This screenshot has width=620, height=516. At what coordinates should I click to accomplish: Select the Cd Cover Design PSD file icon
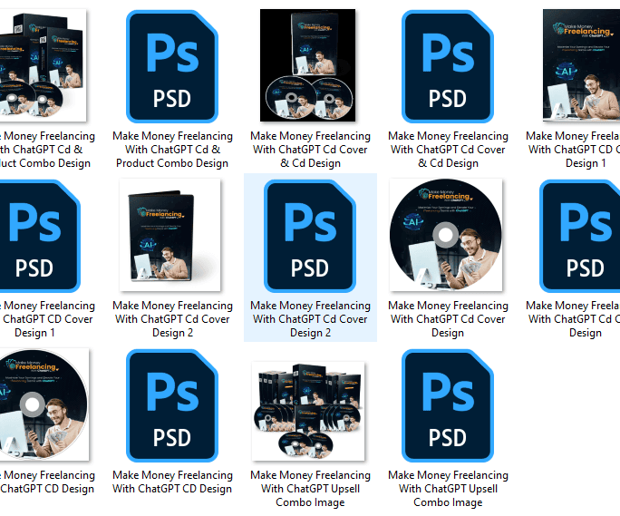tap(580, 236)
